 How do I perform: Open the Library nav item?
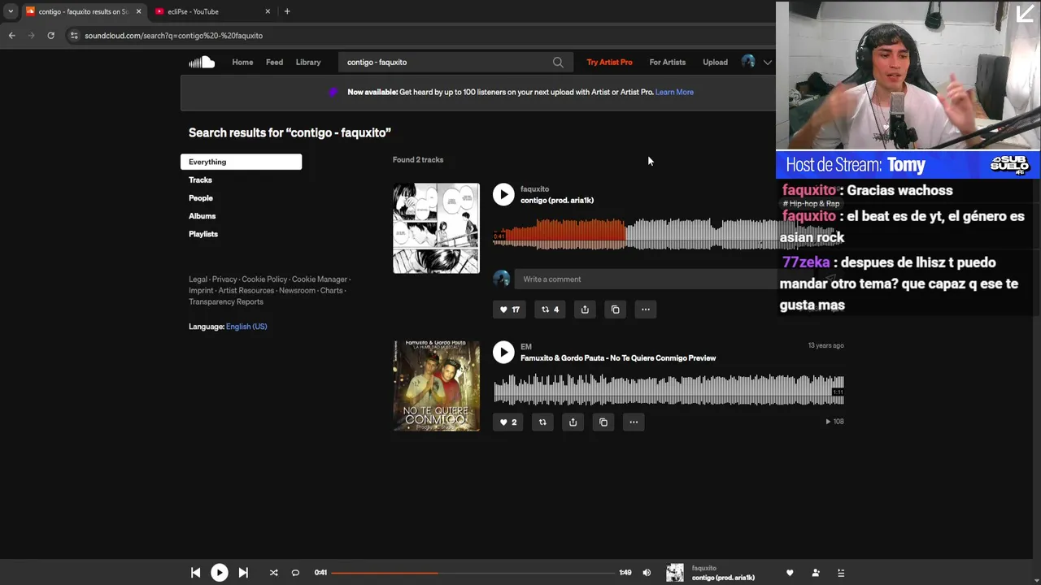[x=308, y=62]
